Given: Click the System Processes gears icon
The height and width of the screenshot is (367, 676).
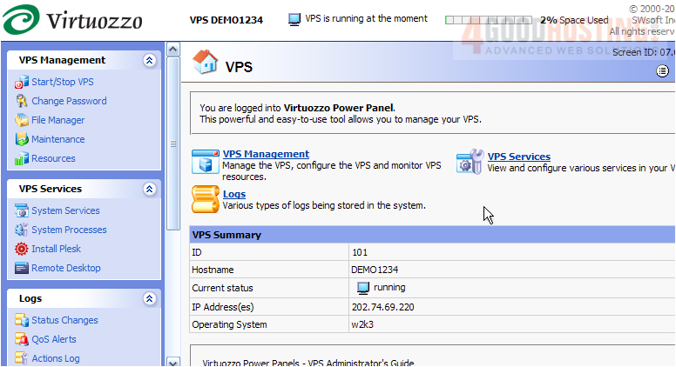Looking at the screenshot, I should [22, 230].
